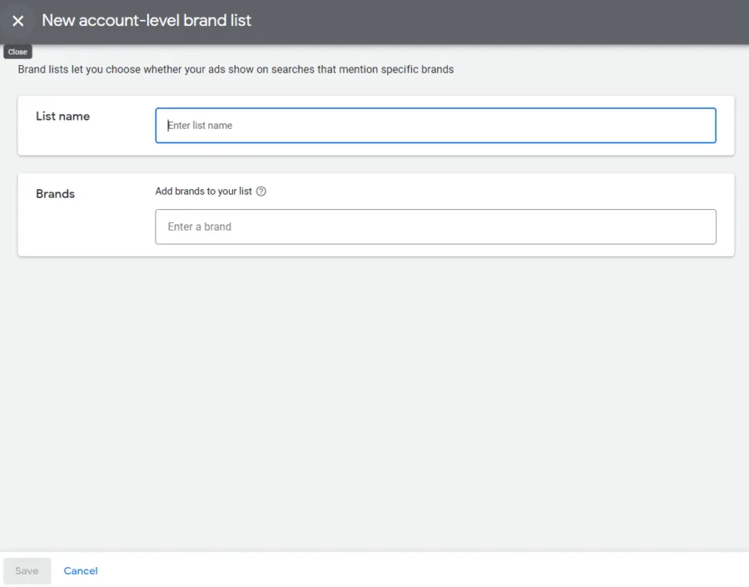Screen dimensions: 749x587
Task: Click empty area of the bottom action bar
Action: [416, 571]
